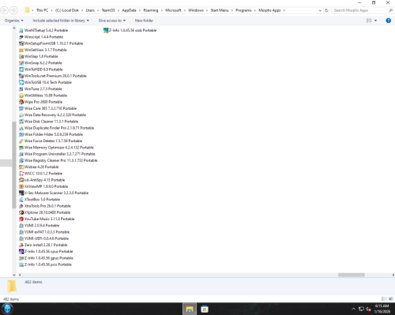
Task: Expand the address bar history dropdown
Action: (x=320, y=10)
